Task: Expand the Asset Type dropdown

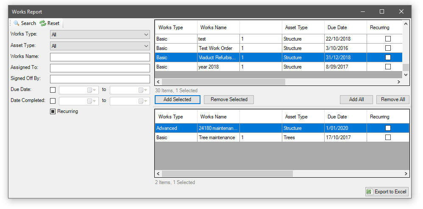Action: point(146,46)
